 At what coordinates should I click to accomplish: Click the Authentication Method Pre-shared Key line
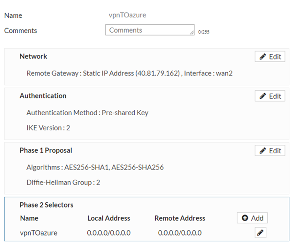(87, 113)
